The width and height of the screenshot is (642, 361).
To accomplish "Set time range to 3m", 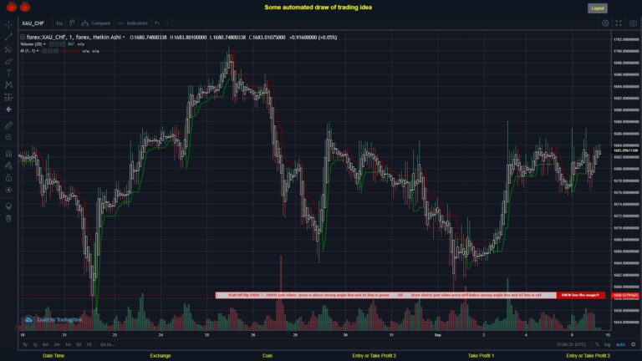I will [x=57, y=344].
